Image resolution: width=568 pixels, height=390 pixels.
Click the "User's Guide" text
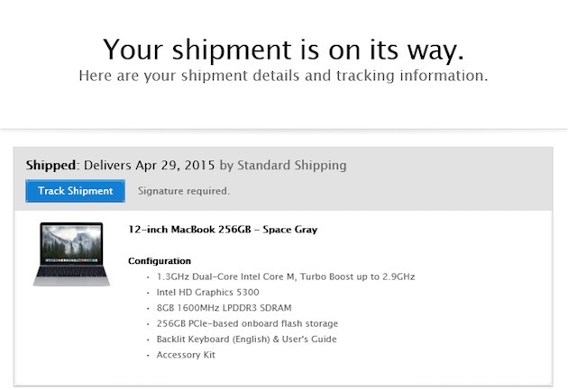click(312, 339)
